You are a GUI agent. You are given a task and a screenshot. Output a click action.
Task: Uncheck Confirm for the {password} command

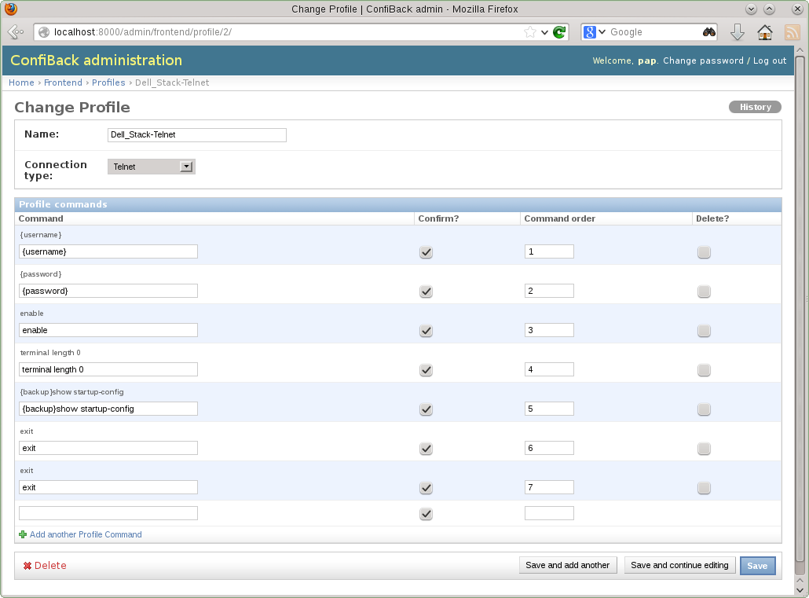pyautogui.click(x=426, y=292)
